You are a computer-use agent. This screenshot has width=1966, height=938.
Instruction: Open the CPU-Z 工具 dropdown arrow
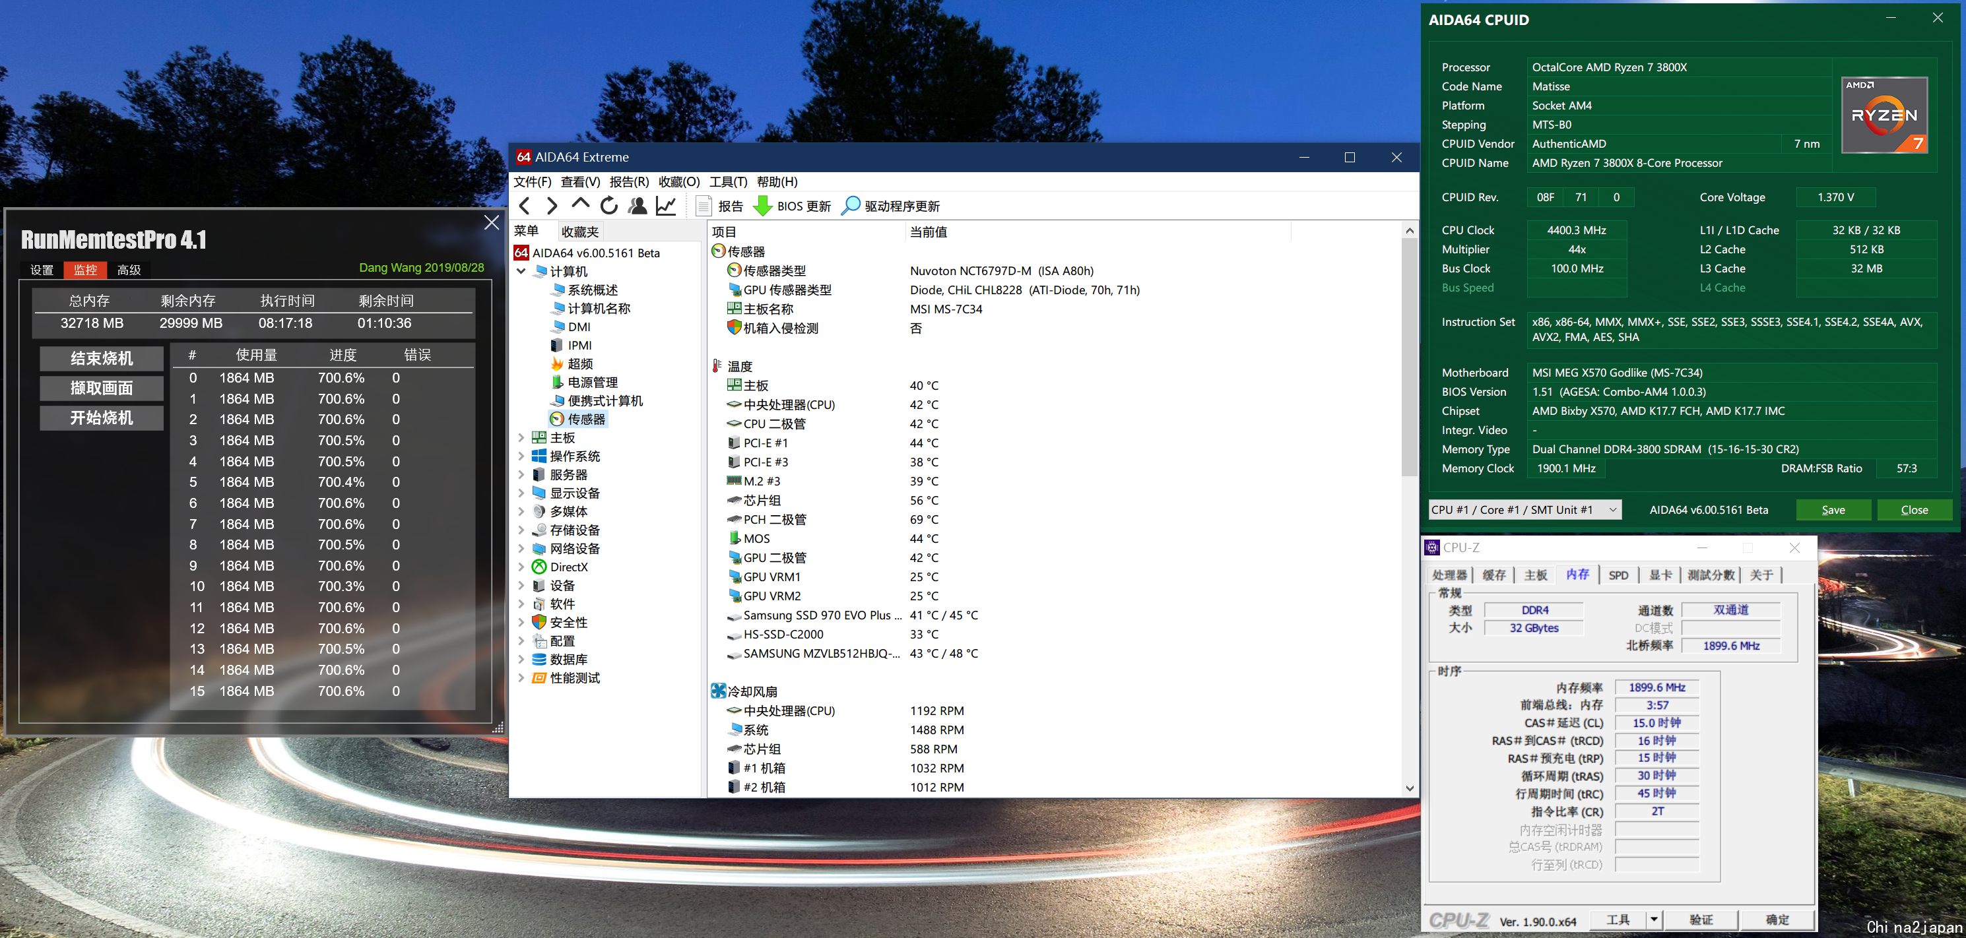1653,920
